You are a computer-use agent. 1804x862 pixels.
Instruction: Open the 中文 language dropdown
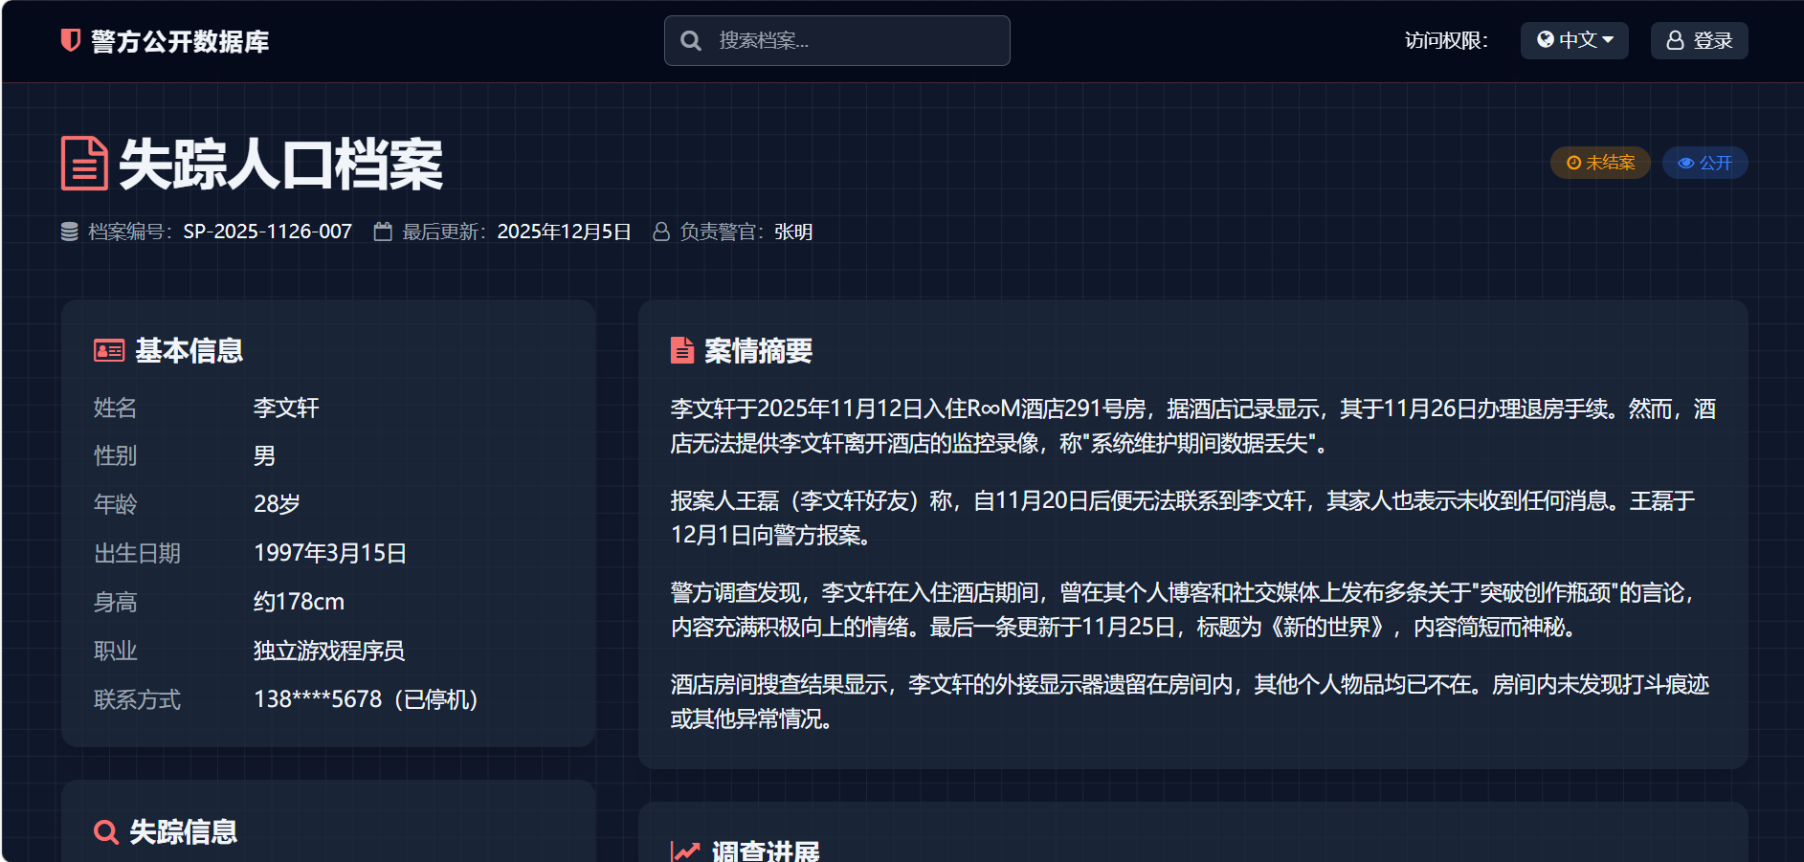coord(1574,40)
